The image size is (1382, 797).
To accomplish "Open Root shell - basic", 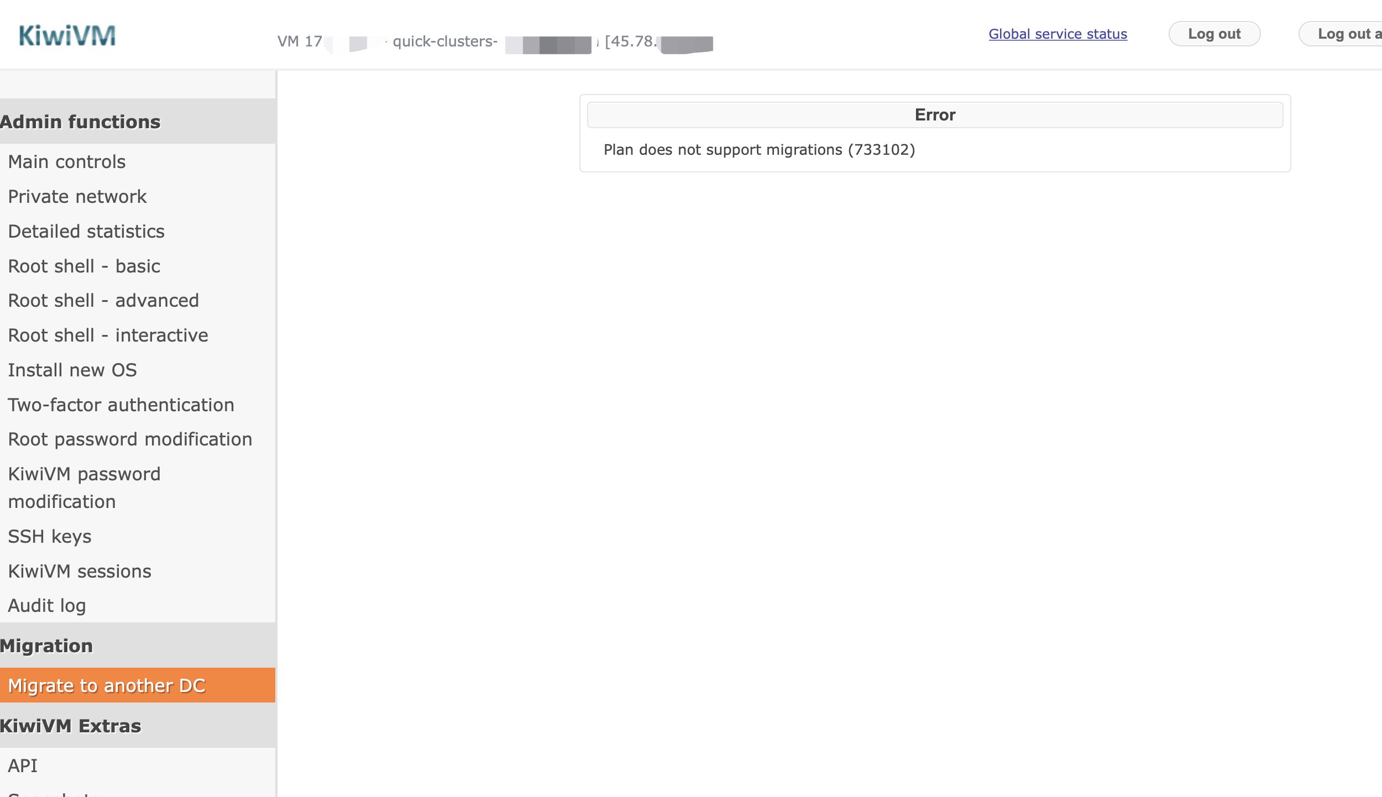I will [138, 266].
